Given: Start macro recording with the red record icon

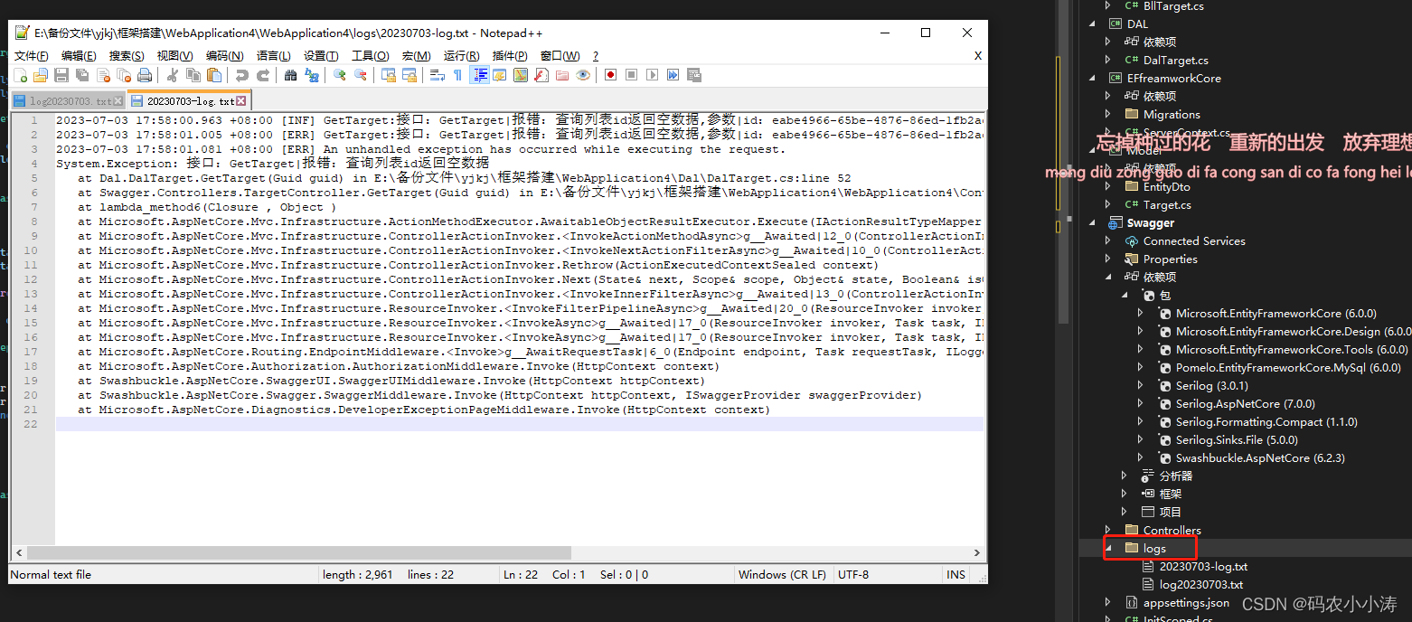Looking at the screenshot, I should coord(610,75).
